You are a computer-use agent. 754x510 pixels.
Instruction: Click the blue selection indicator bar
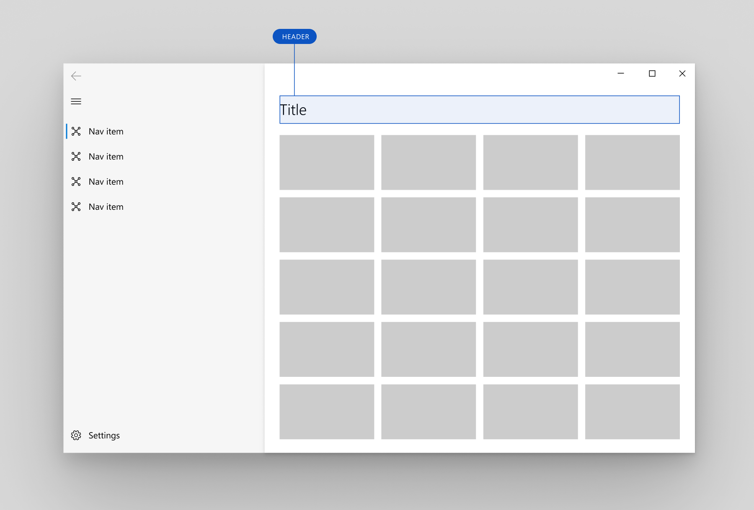click(66, 131)
